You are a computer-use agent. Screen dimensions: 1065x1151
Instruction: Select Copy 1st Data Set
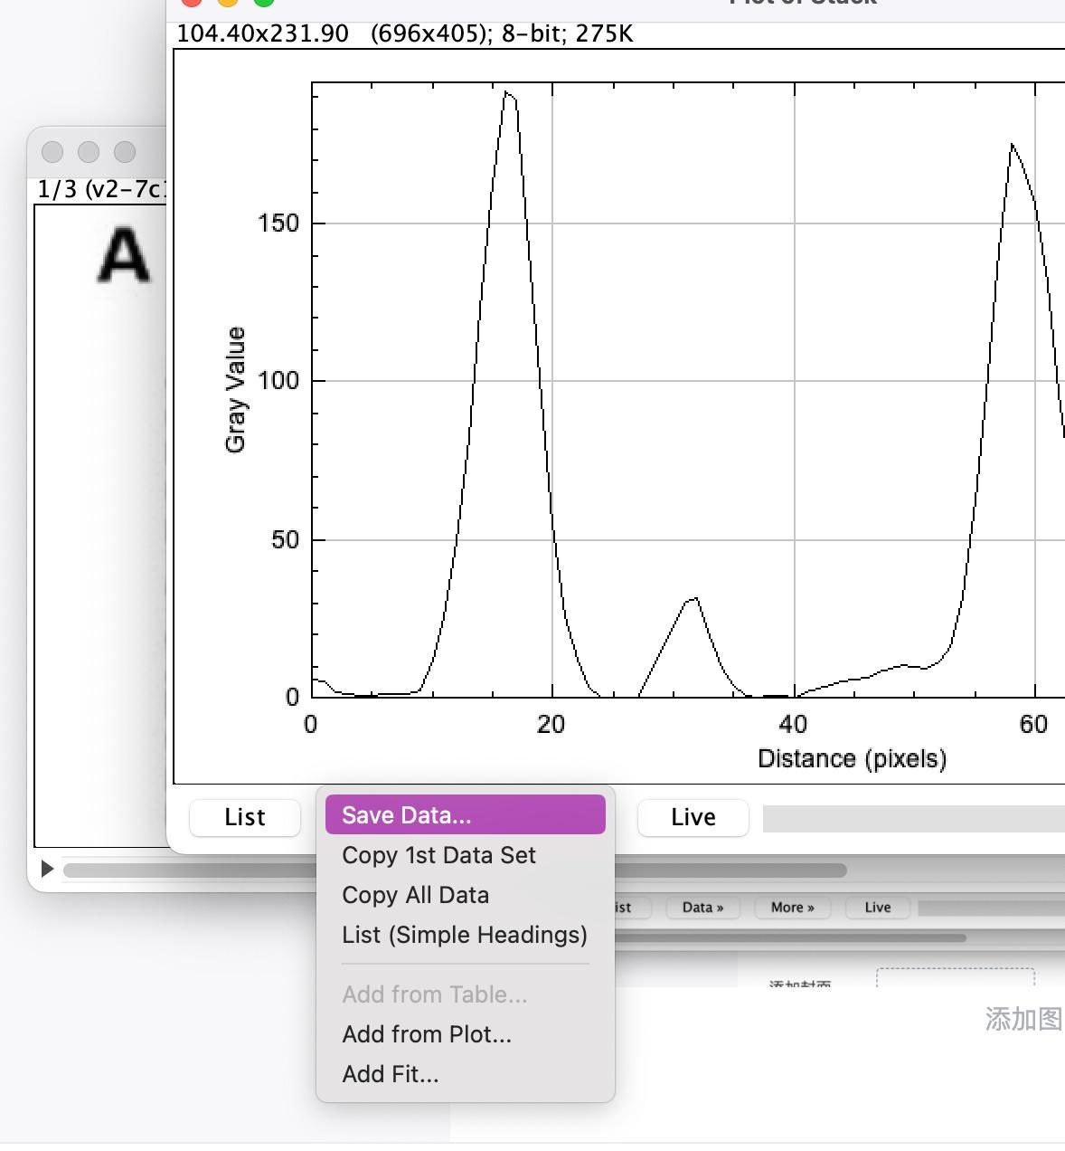point(438,855)
